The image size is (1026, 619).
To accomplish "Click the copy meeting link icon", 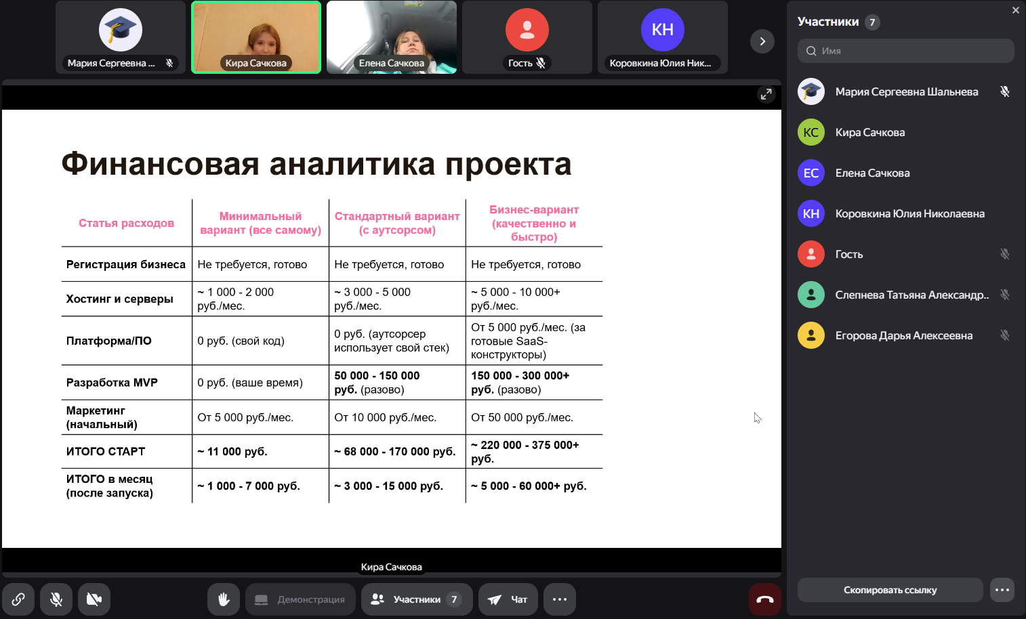I will 18,599.
